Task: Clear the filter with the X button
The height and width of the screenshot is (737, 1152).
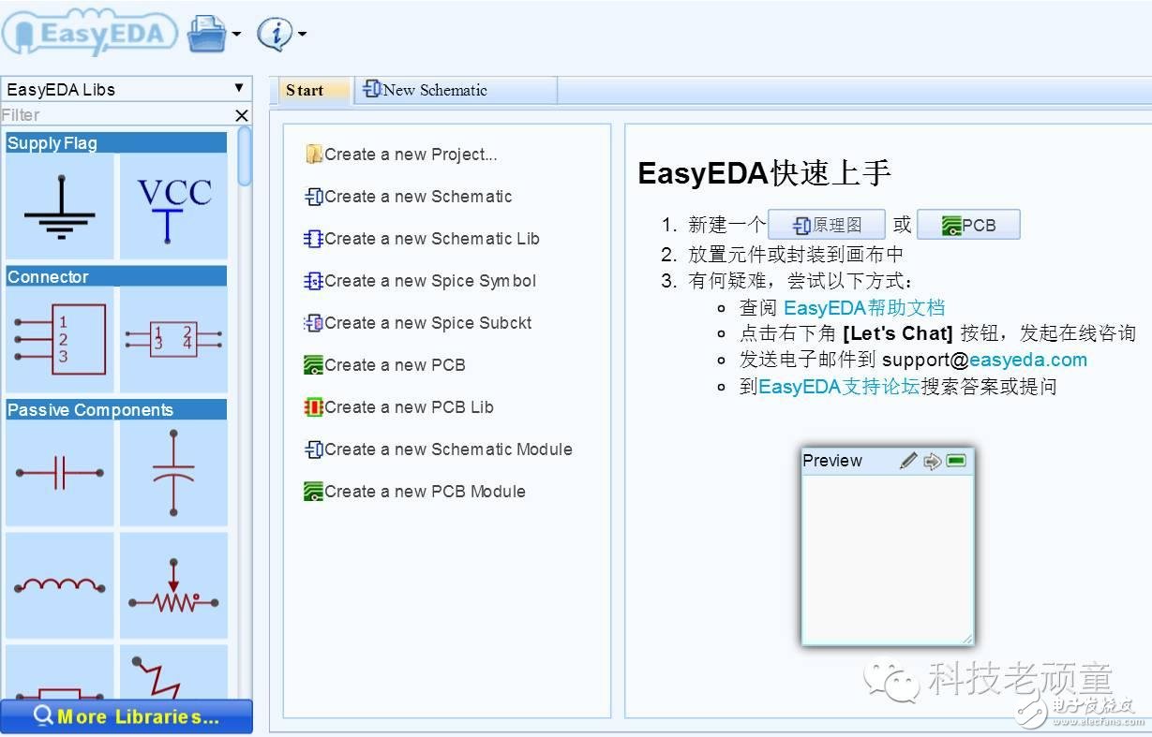Action: [x=242, y=115]
